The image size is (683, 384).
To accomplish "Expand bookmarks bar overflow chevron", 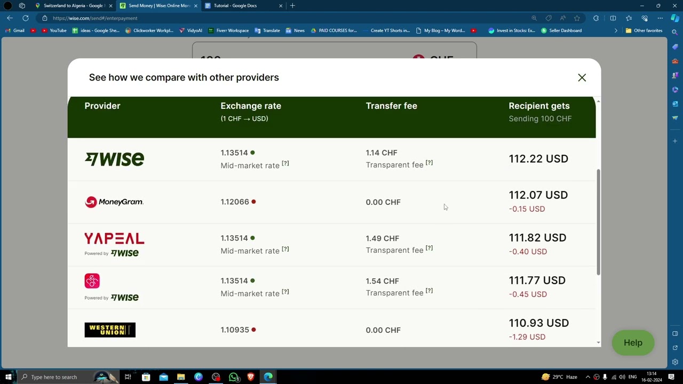I will 616,30.
